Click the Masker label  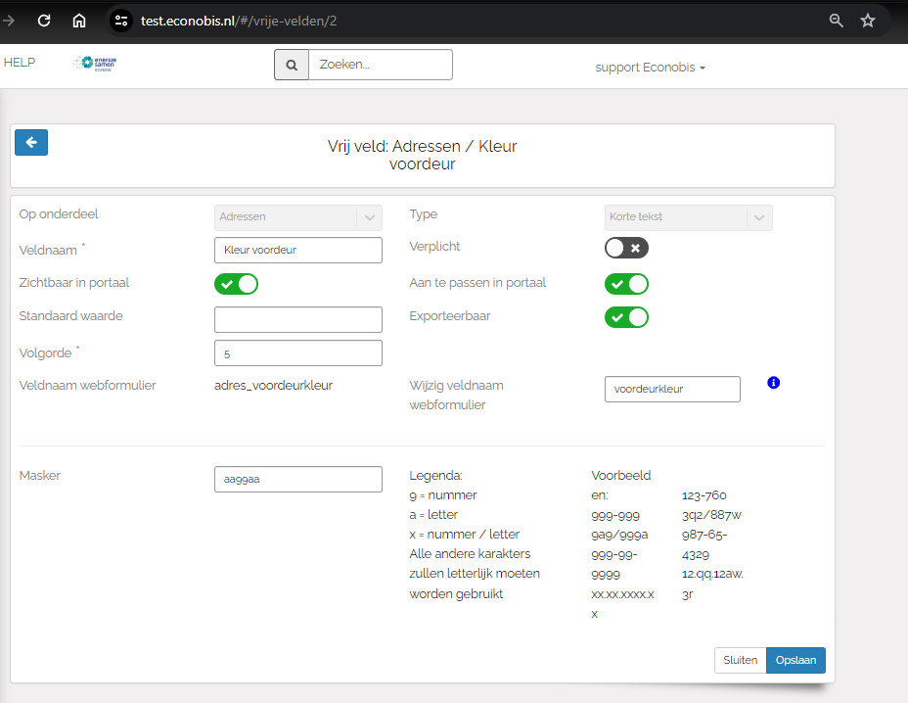40,476
